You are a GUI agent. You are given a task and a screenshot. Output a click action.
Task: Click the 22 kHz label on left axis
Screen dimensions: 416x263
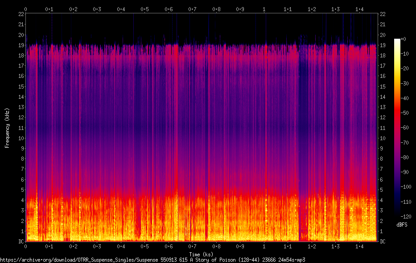[x=21, y=14]
